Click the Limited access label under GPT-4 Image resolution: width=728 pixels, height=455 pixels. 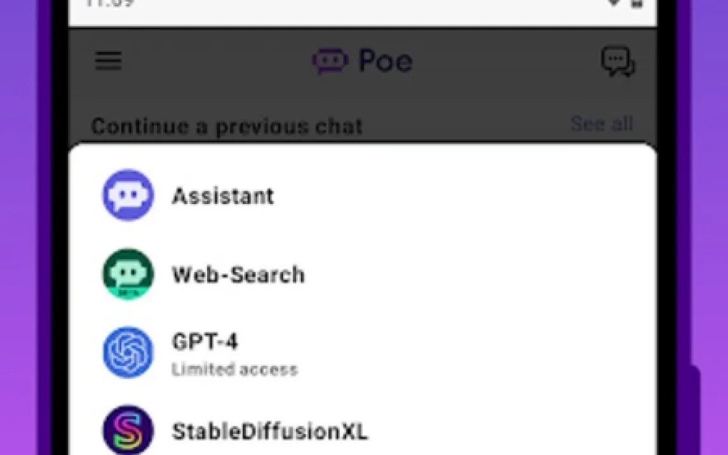(x=234, y=369)
